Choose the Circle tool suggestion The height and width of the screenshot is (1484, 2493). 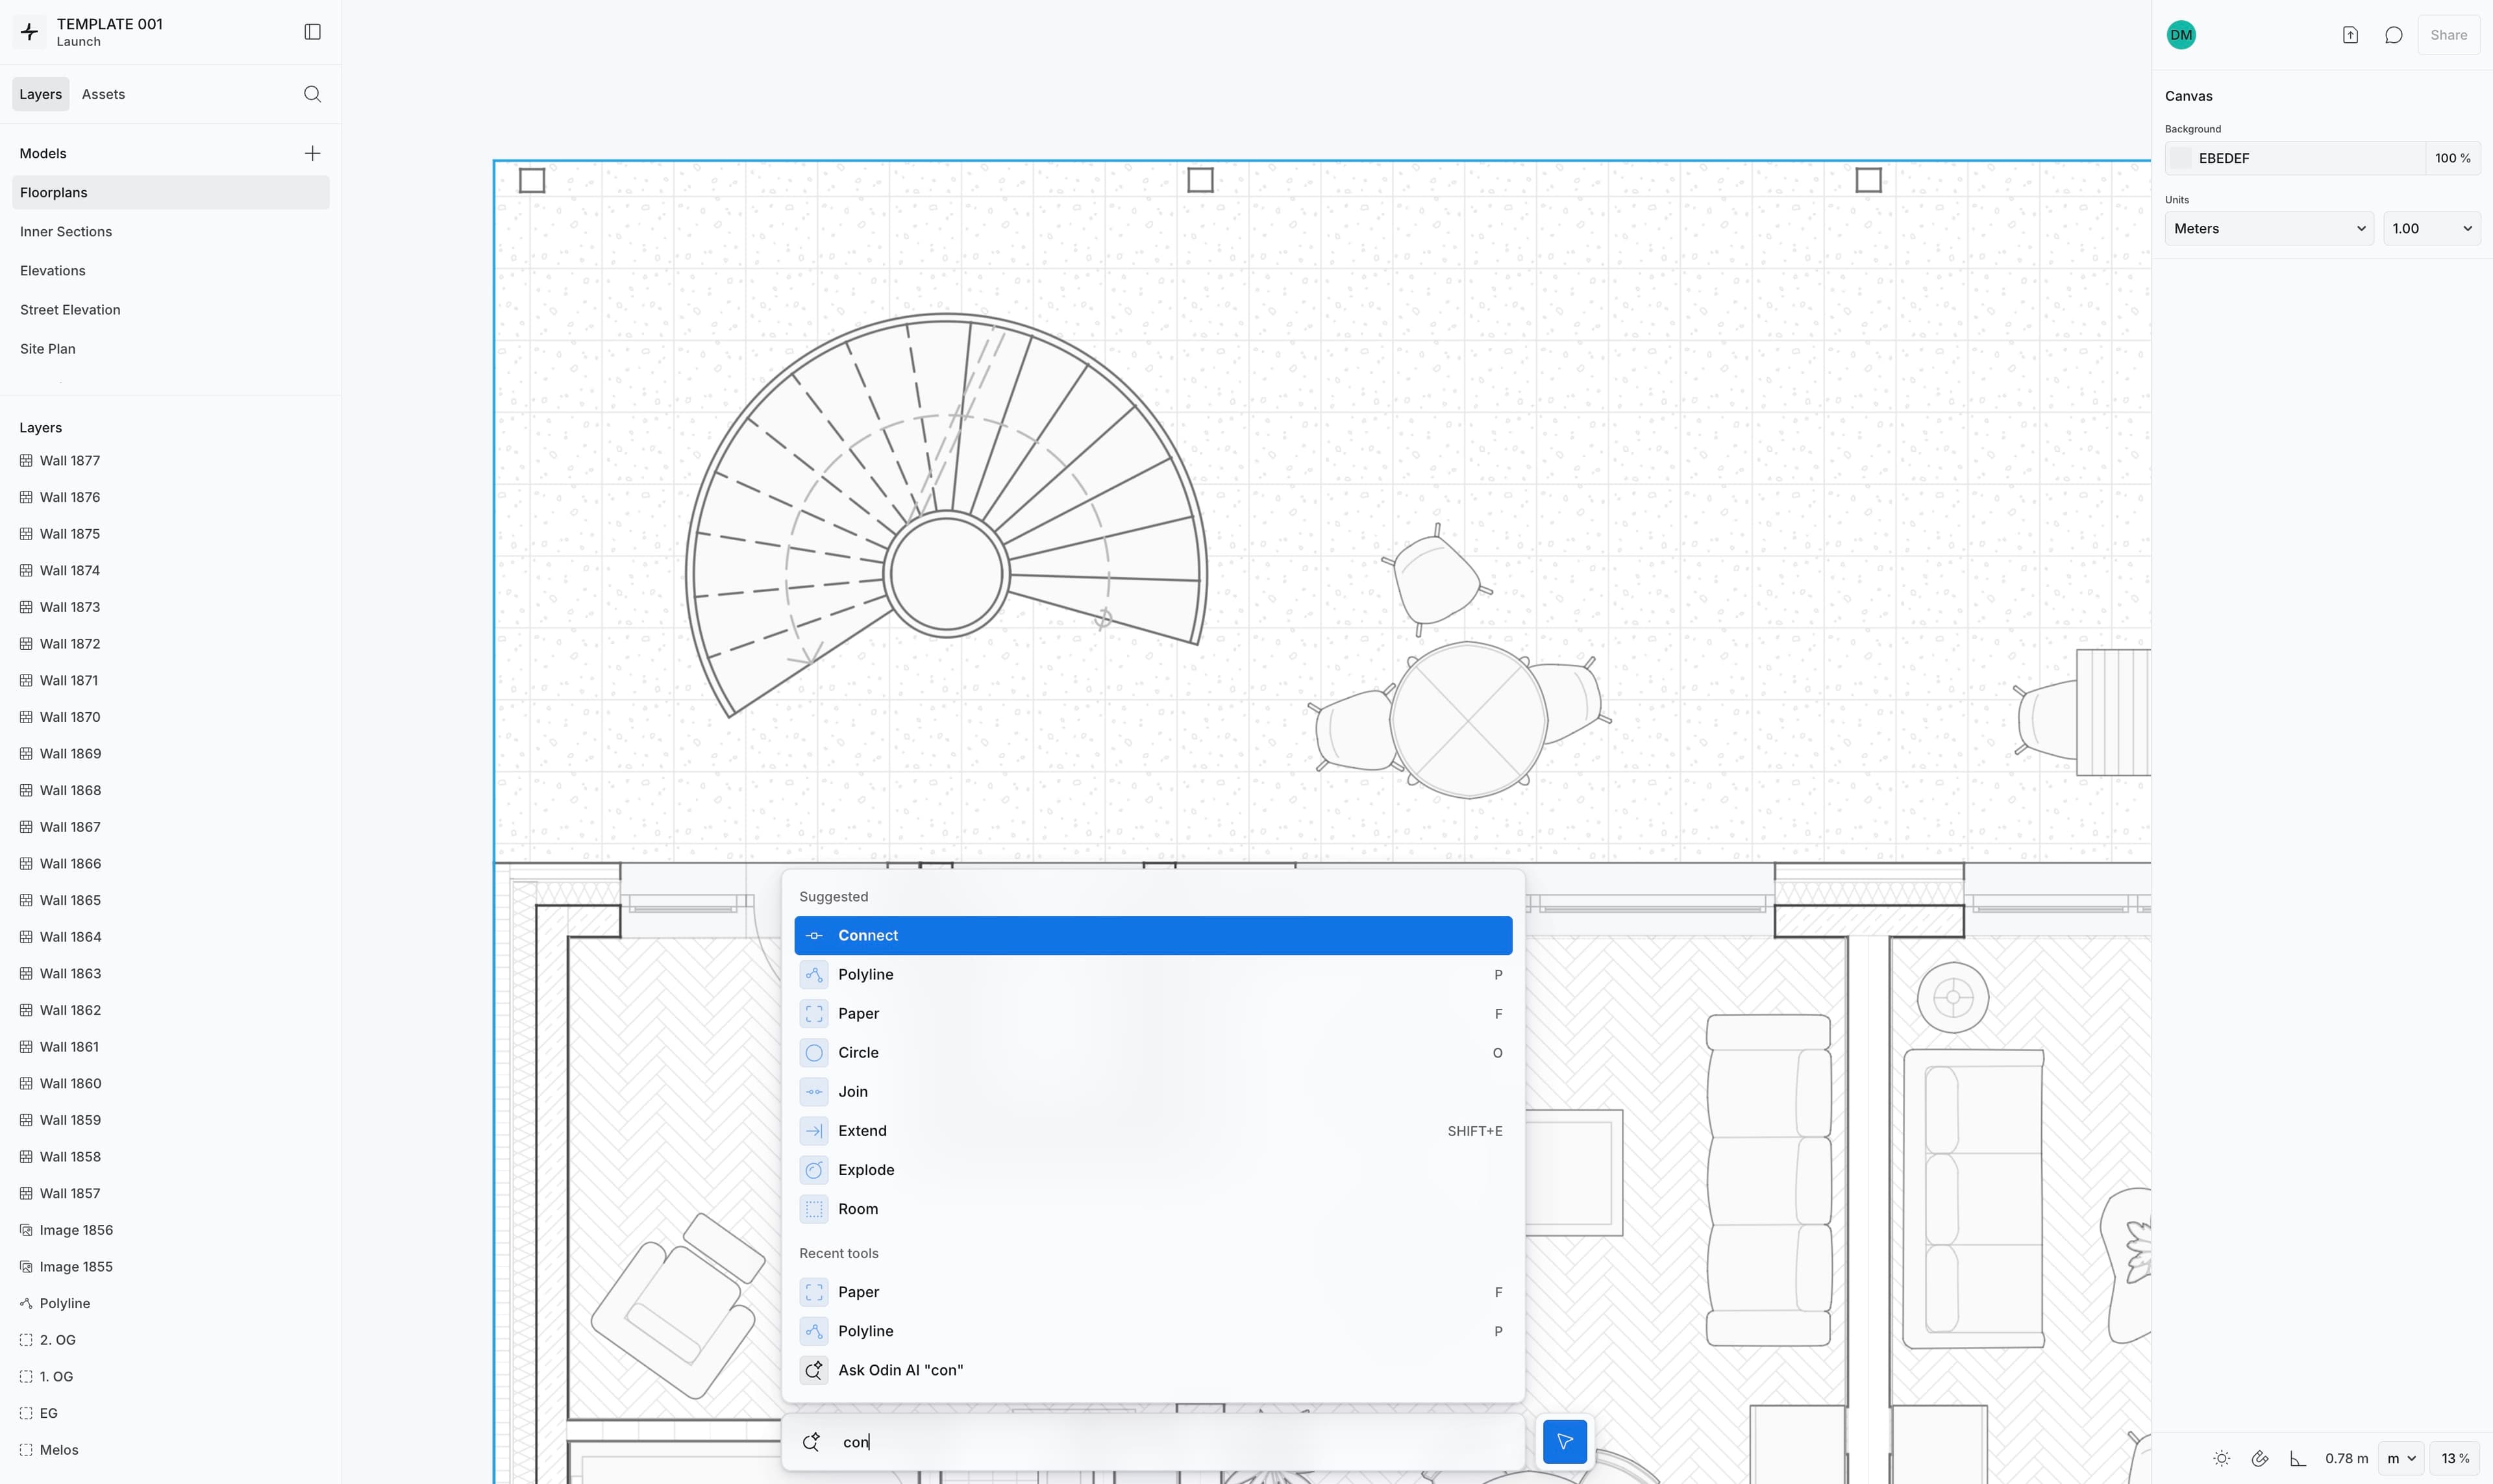pos(1153,1052)
